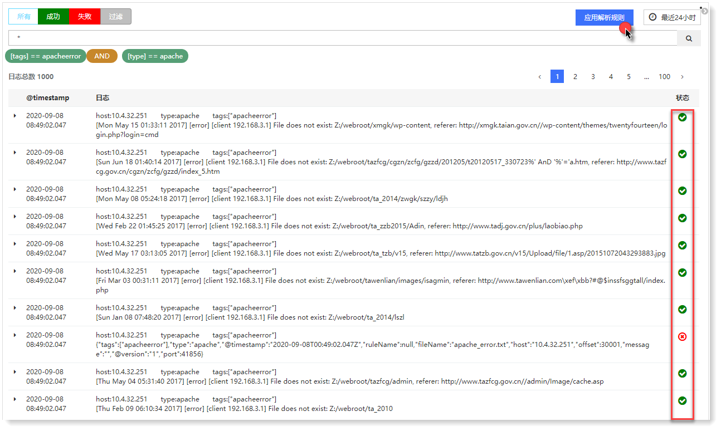Go to next page arrow
Image resolution: width=721 pixels, height=431 pixels.
click(682, 77)
